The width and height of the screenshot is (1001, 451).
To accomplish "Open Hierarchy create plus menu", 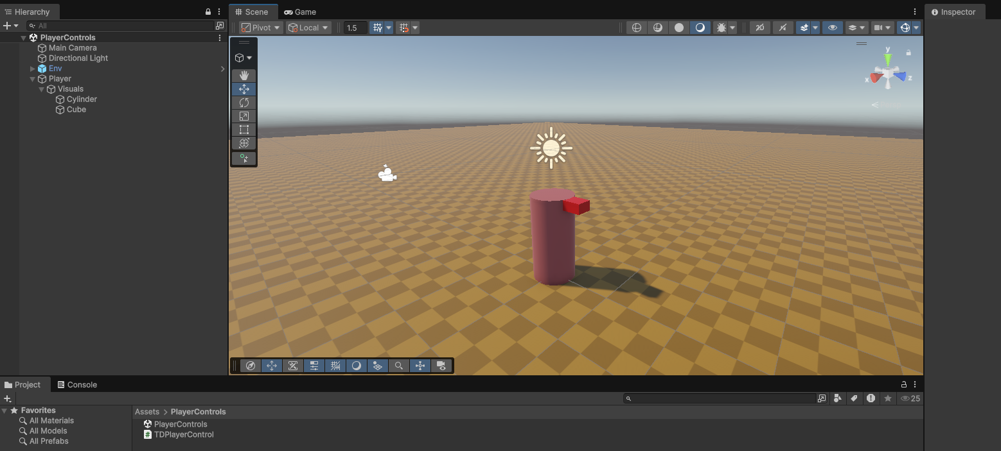I will pos(10,26).
